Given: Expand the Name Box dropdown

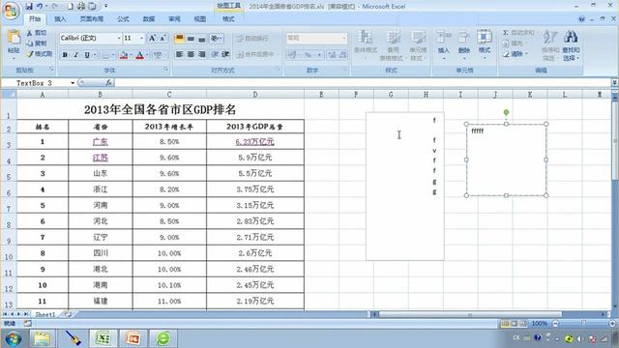Looking at the screenshot, I should click(x=73, y=83).
